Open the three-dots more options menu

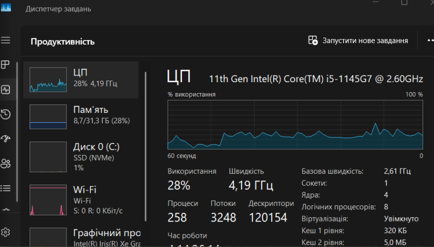[430, 41]
